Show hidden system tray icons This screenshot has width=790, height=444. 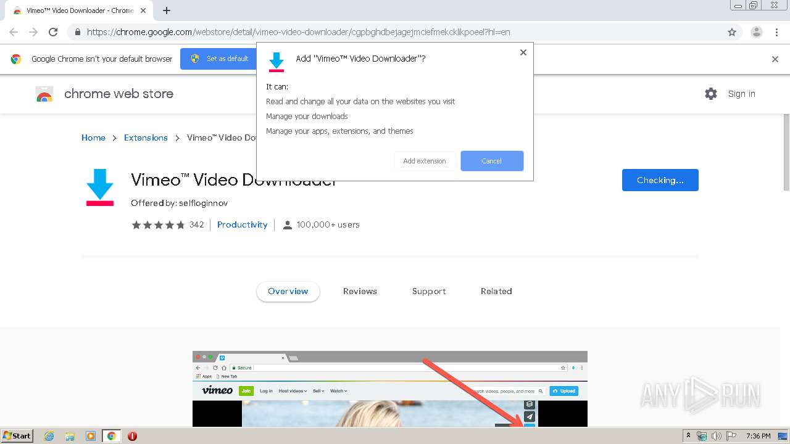[689, 436]
